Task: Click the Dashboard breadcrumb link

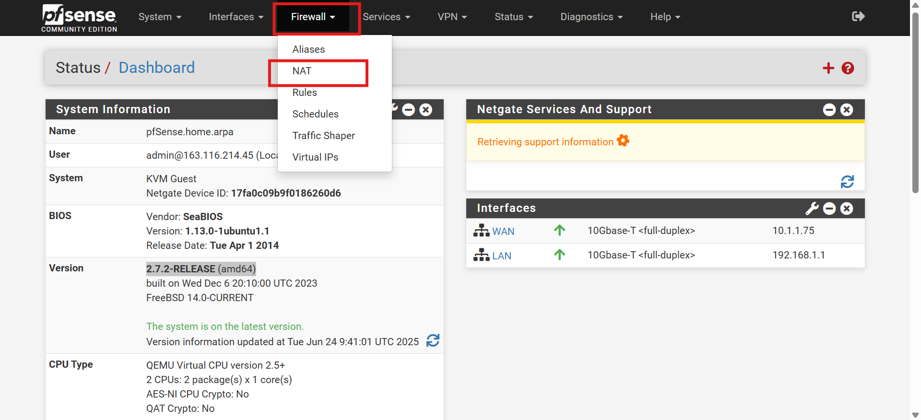Action: 156,68
